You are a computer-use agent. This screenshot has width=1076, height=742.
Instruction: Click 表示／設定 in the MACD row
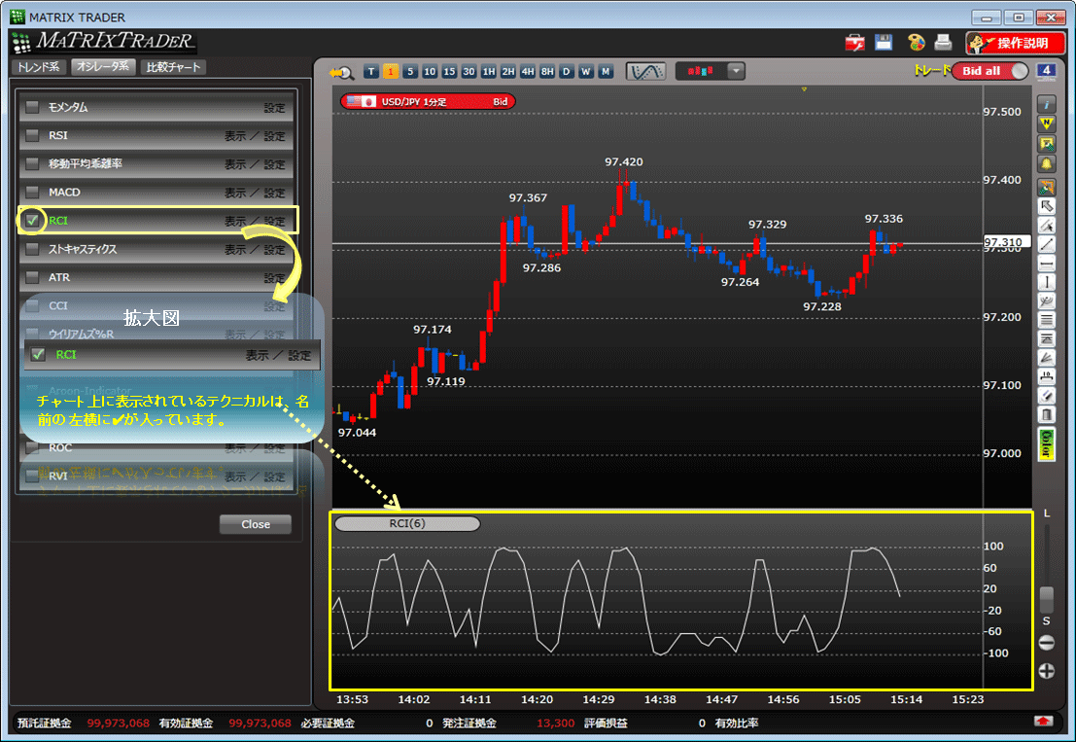click(255, 193)
